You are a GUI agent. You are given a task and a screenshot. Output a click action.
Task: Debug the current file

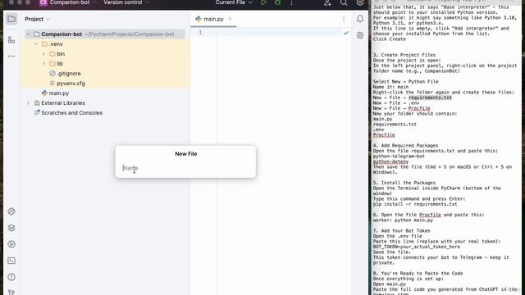tap(277, 2)
